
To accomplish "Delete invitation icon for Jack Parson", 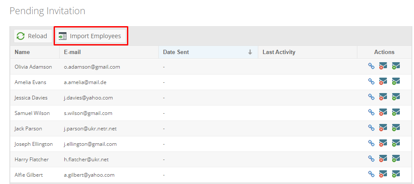I will (x=383, y=128).
